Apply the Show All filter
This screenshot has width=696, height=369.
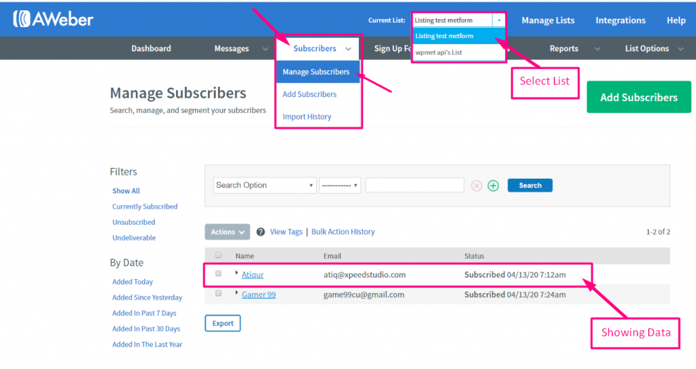click(126, 191)
